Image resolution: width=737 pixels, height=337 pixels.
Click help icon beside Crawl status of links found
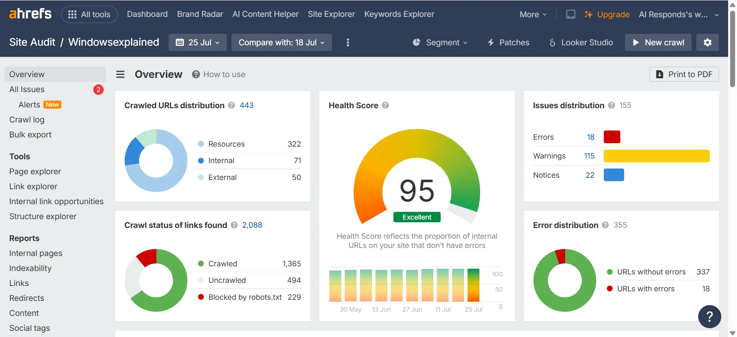(x=234, y=225)
